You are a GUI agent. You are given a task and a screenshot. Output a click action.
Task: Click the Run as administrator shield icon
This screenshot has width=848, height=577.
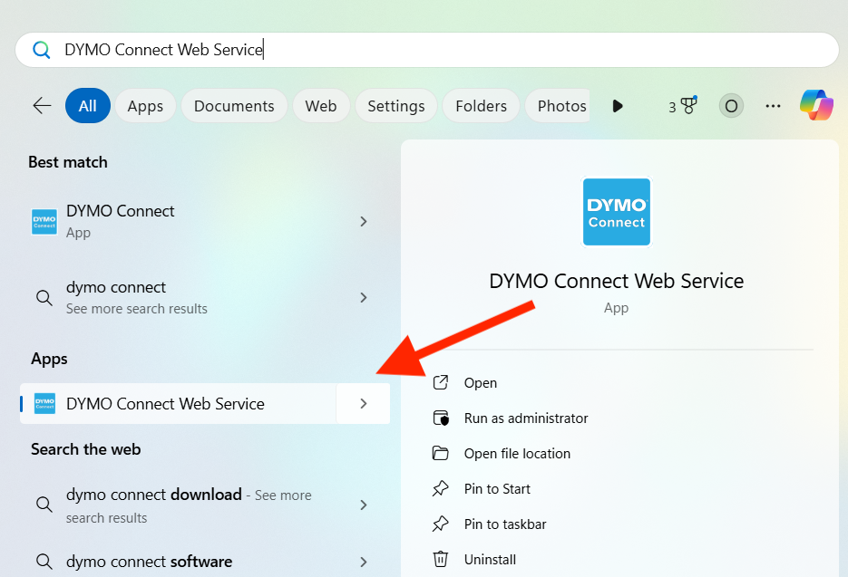[x=441, y=418]
